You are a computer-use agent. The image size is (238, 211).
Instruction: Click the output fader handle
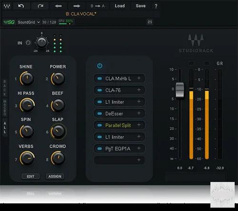tap(180, 90)
